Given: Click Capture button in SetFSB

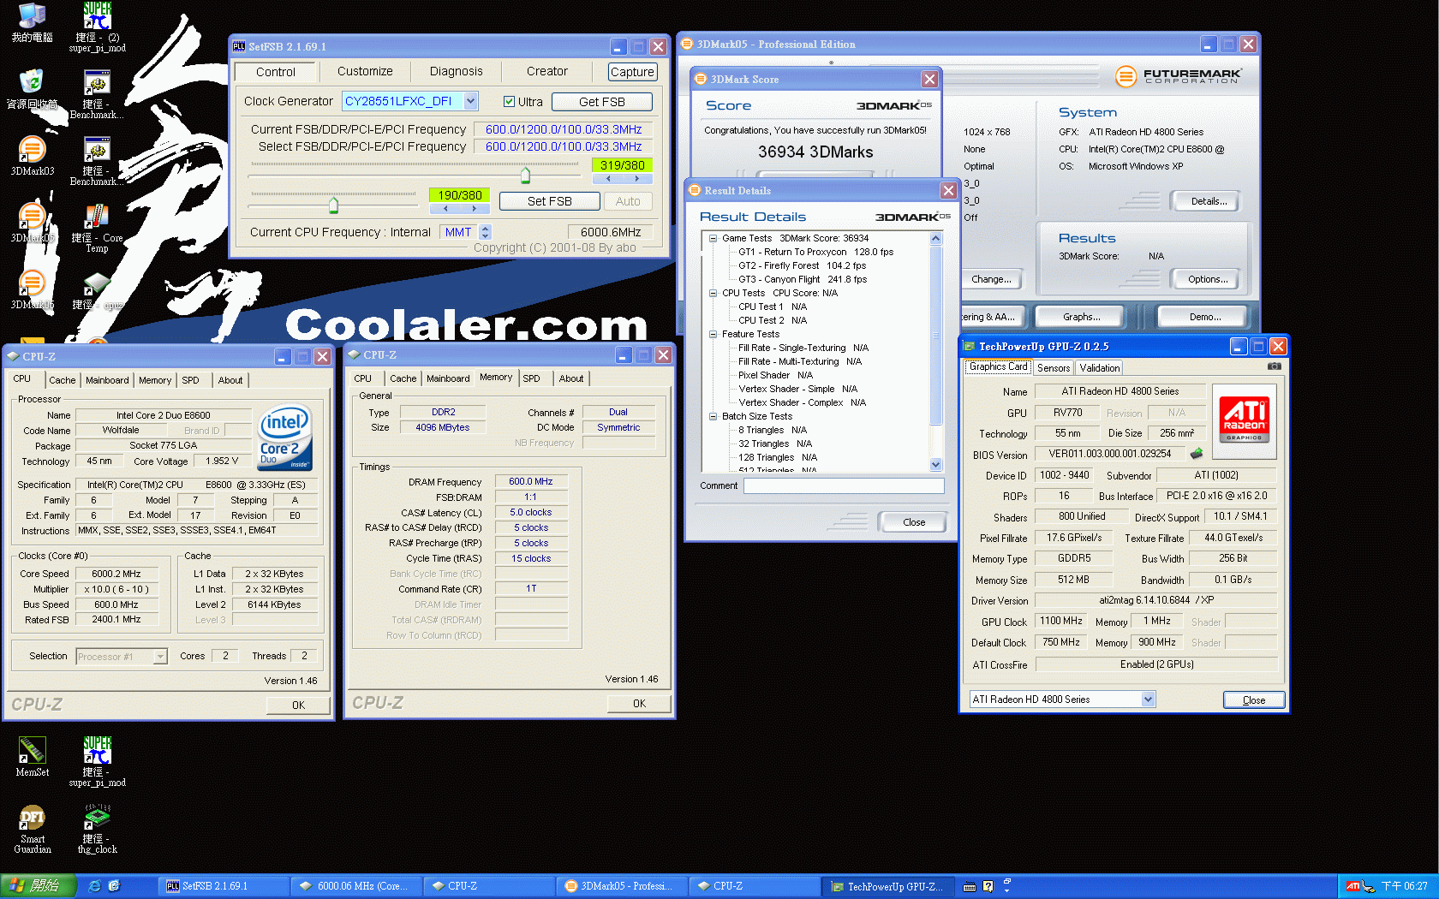Looking at the screenshot, I should 632,72.
